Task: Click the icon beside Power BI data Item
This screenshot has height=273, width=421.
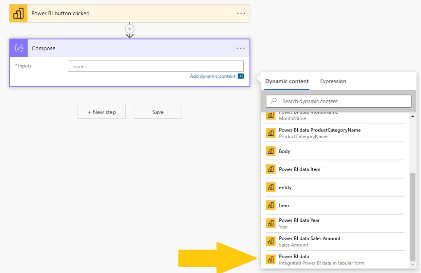Action: [x=271, y=169]
